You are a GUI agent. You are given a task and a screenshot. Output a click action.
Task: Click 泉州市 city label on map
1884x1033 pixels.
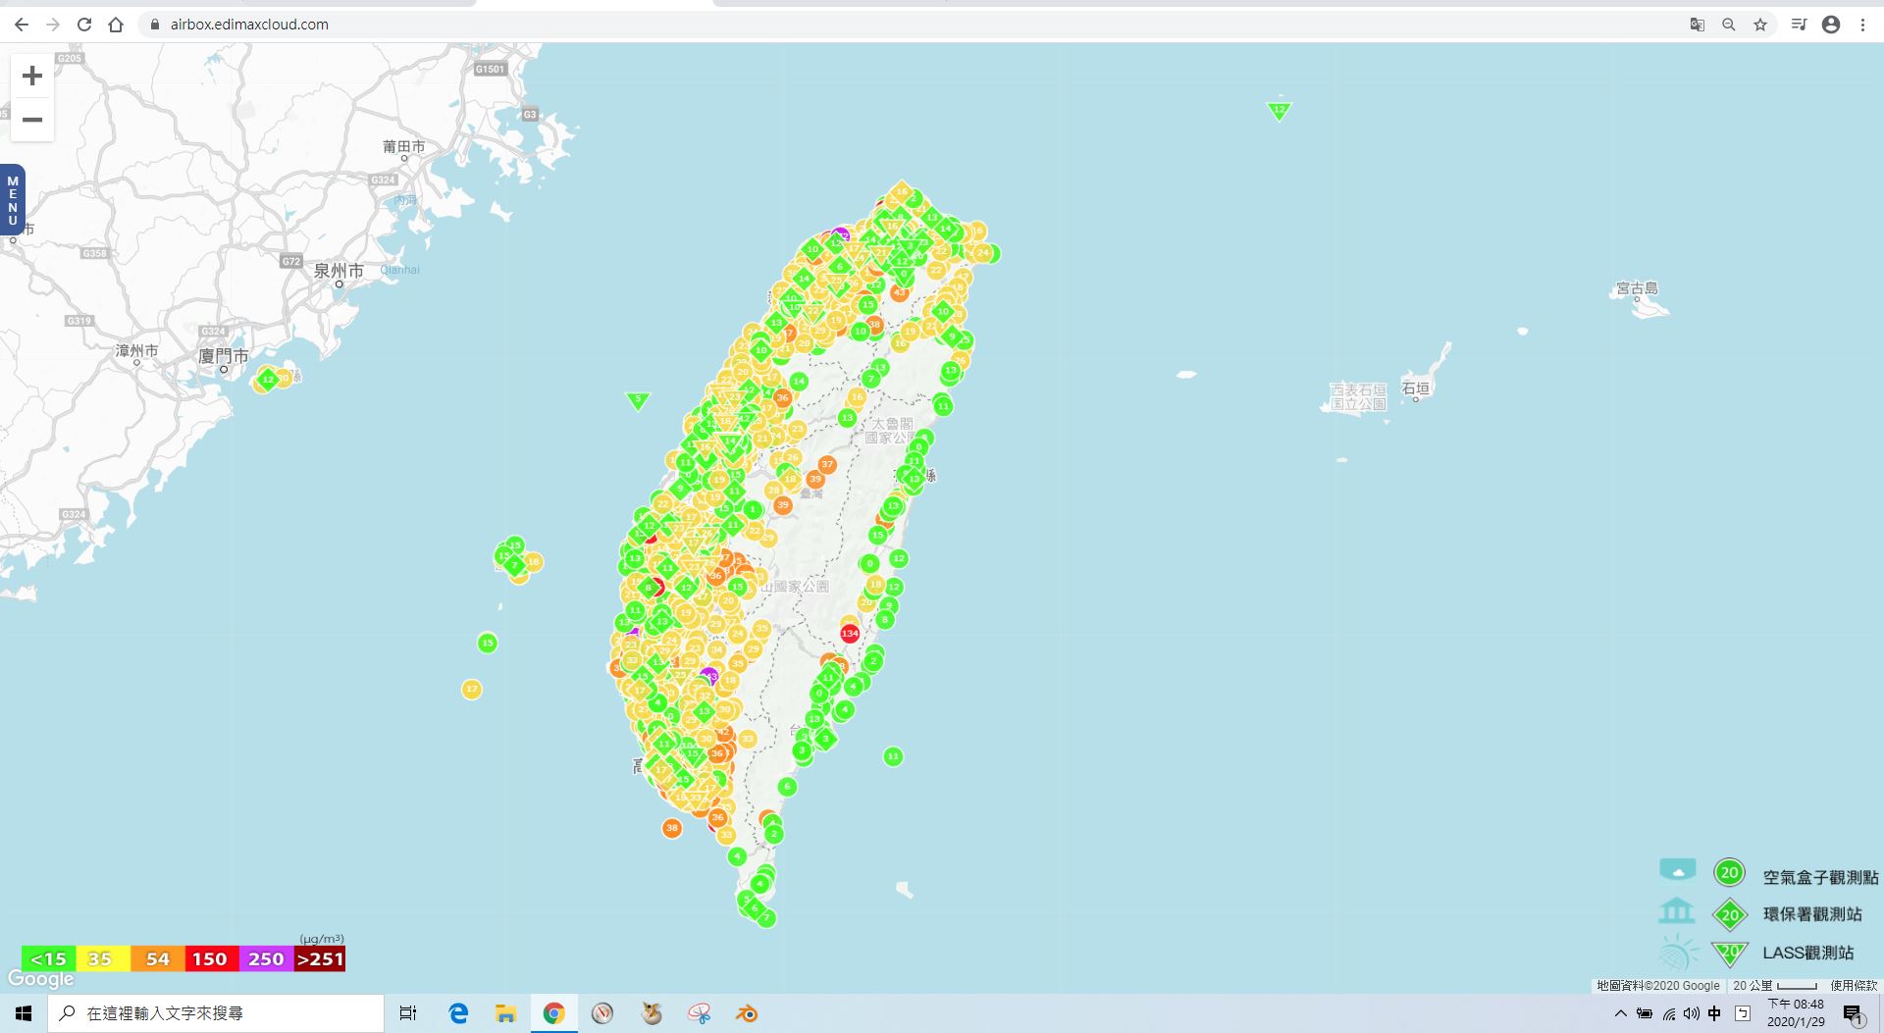pos(339,271)
